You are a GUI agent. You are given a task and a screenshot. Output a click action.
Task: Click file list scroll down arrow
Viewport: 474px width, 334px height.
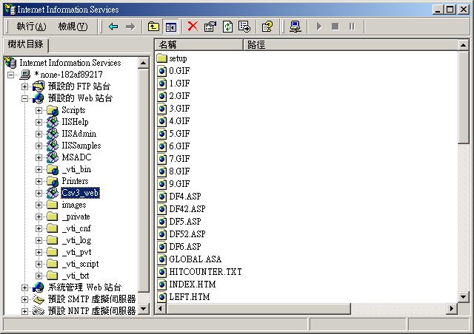tap(463, 297)
